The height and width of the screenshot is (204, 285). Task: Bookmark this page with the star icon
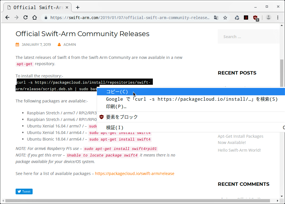pyautogui.click(x=225, y=18)
